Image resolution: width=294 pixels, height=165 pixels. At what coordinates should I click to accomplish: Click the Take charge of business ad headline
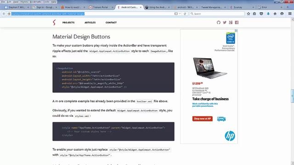tap(210, 99)
